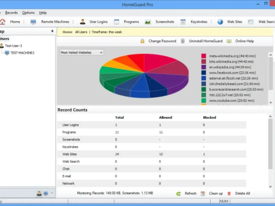Click the User Logins person icon
The image size is (275, 206).
coord(82,22)
